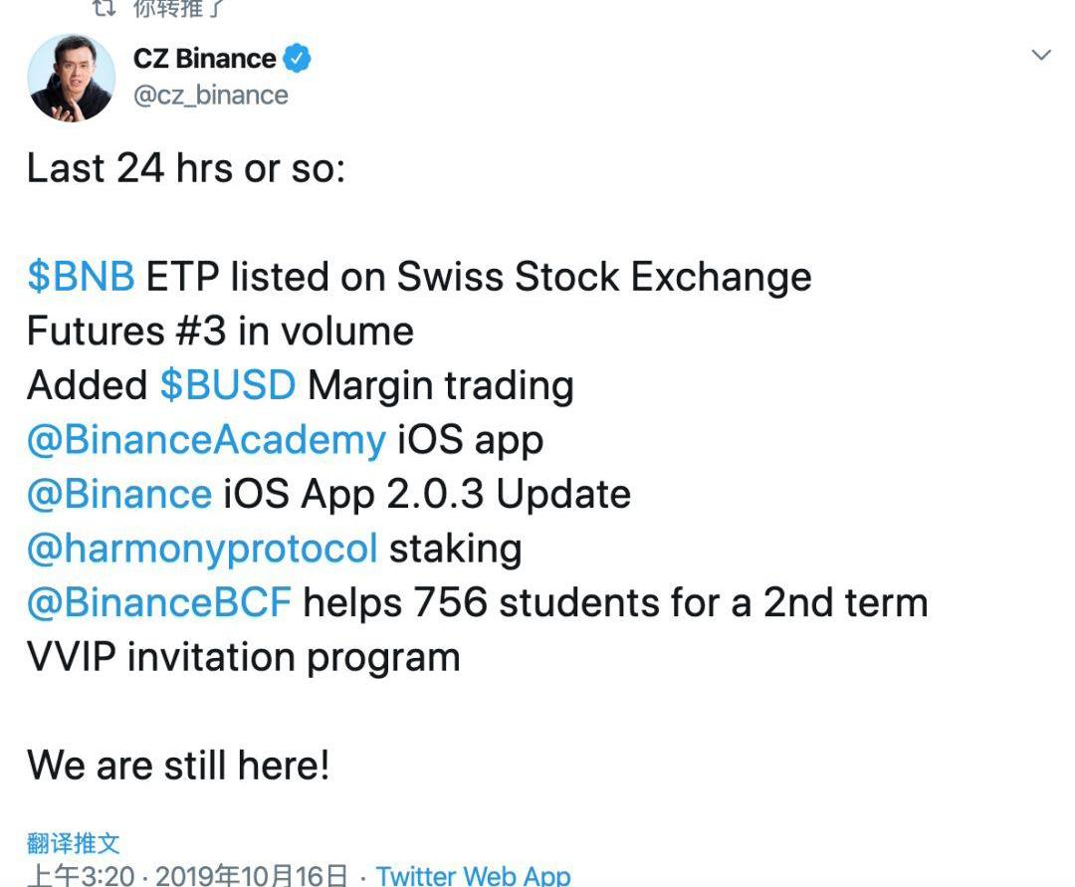The image size is (1075, 887).
Task: Click the CZ Binance display name
Action: tap(204, 59)
